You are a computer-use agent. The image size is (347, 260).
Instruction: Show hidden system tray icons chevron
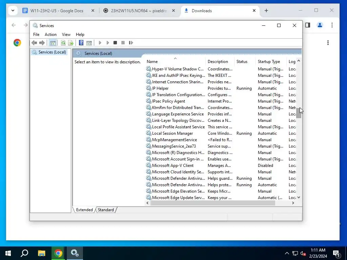point(287,253)
